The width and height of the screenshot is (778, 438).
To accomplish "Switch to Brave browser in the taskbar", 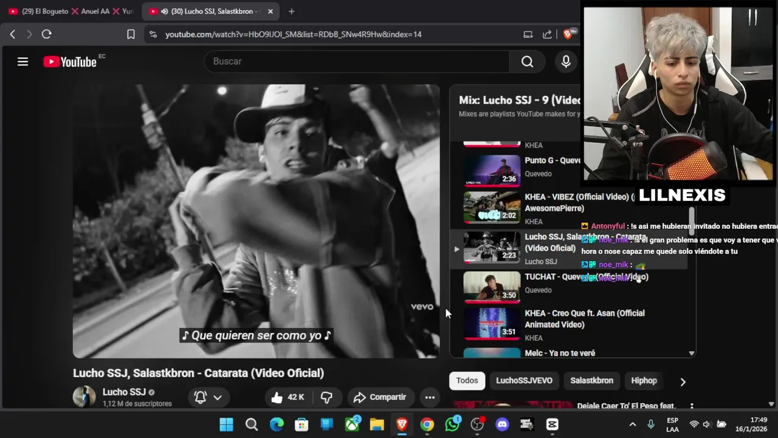I will pos(402,424).
